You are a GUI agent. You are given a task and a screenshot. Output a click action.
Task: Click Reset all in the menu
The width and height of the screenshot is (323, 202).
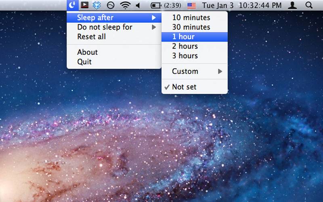[x=91, y=37]
